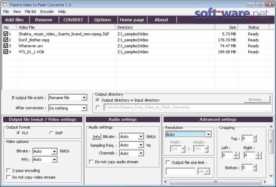Click the 178.70 MB size cell

click(227, 40)
